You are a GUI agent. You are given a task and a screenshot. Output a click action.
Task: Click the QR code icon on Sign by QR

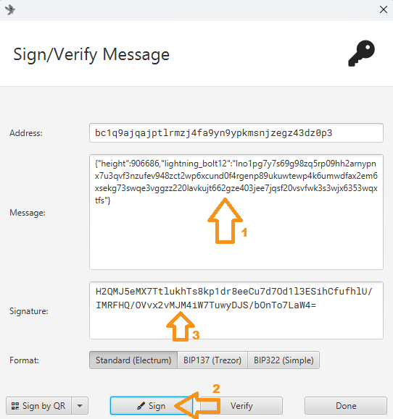15,406
